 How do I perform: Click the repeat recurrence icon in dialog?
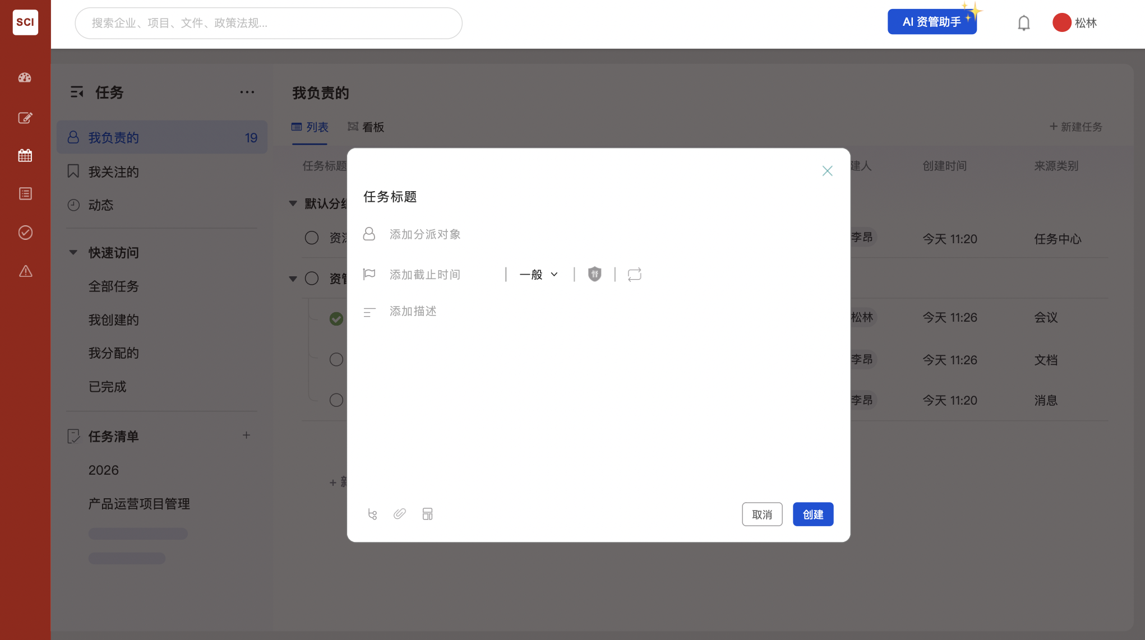635,274
